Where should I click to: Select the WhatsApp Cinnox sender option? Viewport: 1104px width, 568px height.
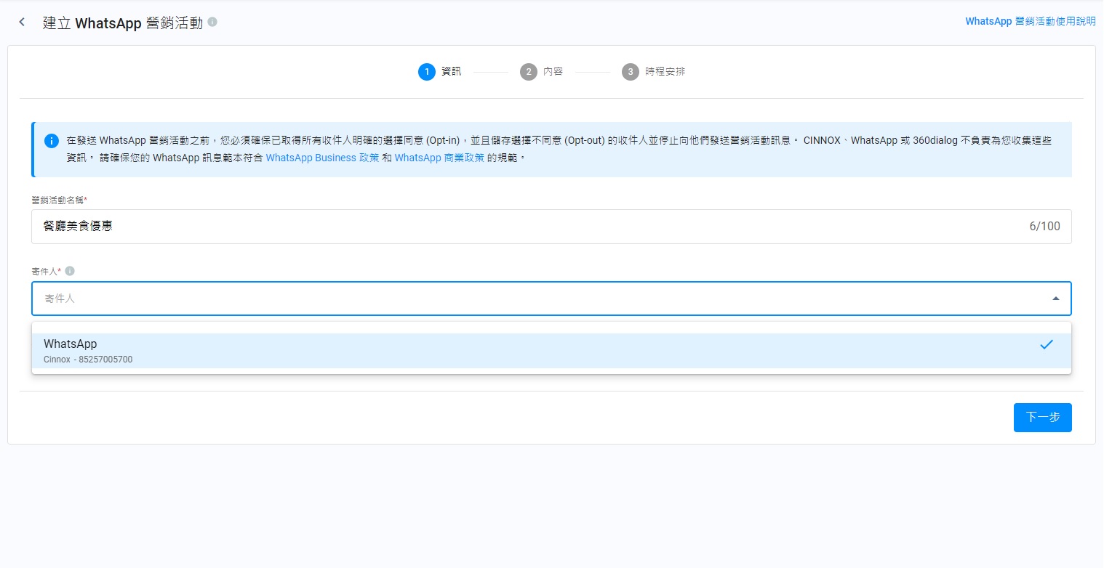[551, 351]
